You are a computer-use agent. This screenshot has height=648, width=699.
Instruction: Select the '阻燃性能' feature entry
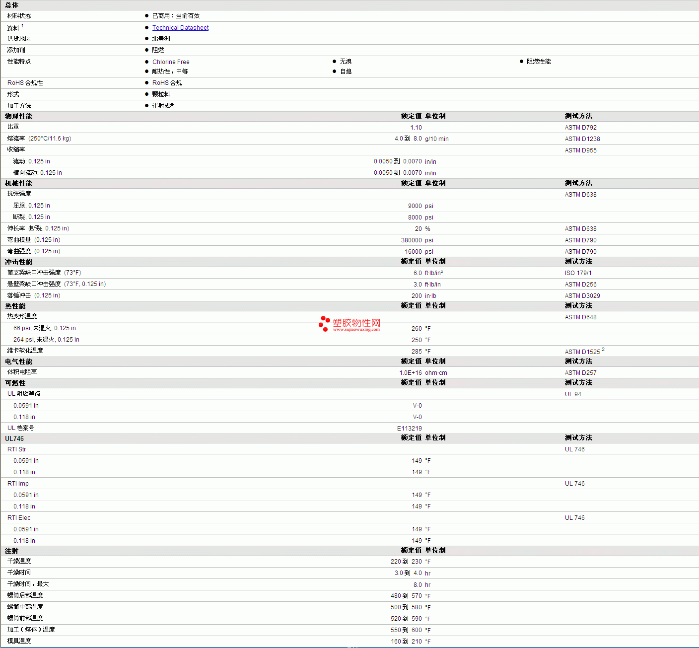[x=539, y=62]
